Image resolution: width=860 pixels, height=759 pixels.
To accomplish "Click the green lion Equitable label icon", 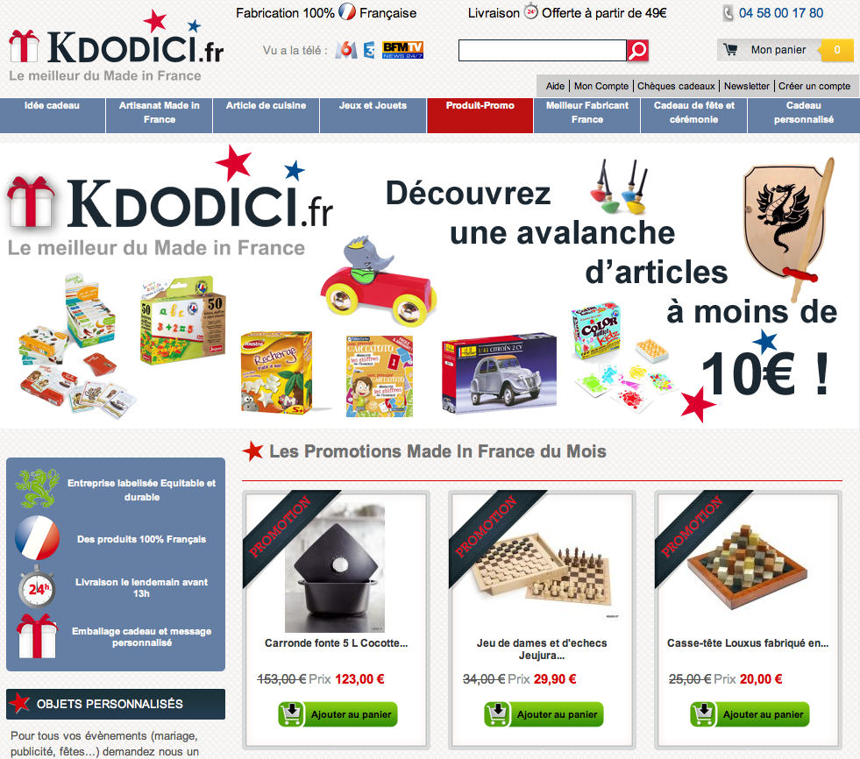I will [x=38, y=488].
